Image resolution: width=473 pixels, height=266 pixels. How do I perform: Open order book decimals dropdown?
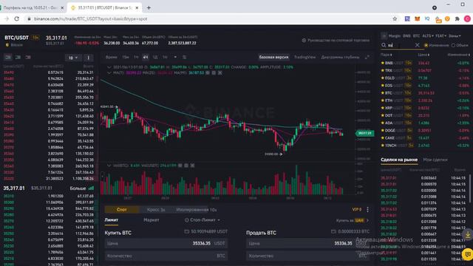click(x=73, y=58)
